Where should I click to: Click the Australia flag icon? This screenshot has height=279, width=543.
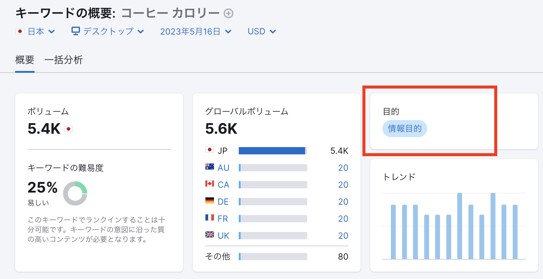click(x=209, y=166)
